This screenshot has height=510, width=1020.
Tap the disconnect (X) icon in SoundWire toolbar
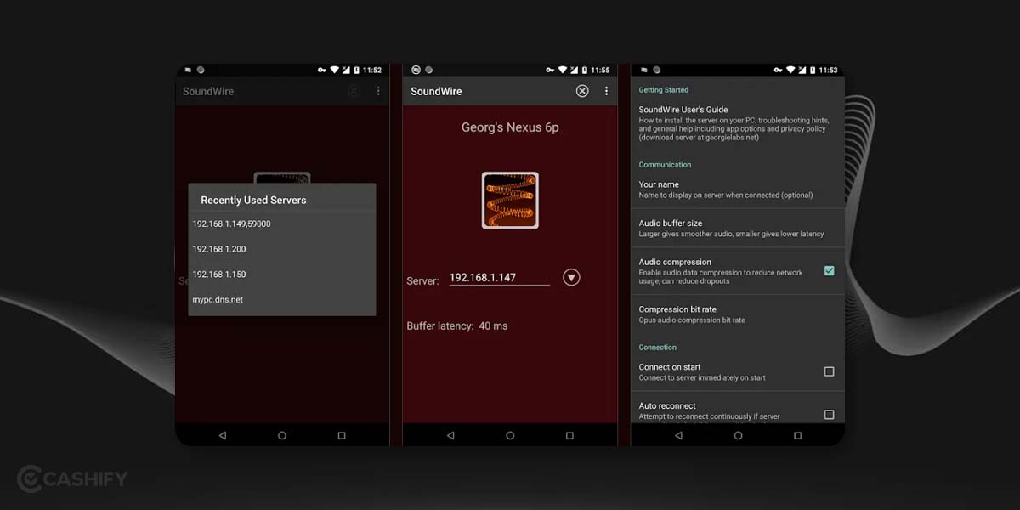point(582,91)
